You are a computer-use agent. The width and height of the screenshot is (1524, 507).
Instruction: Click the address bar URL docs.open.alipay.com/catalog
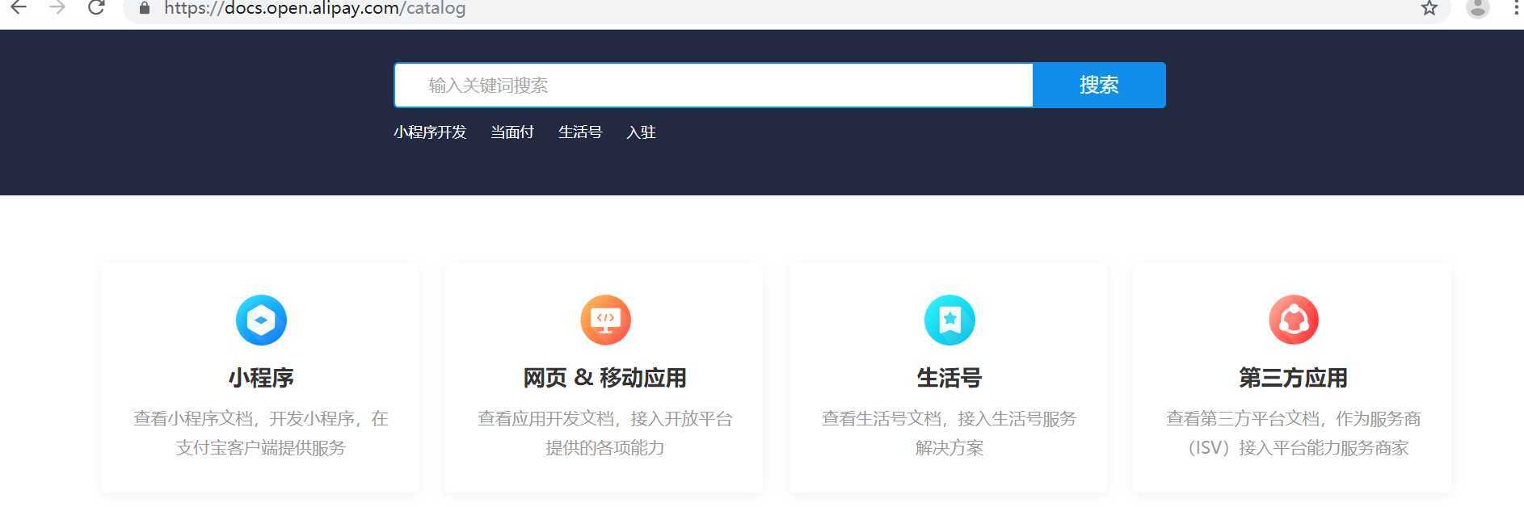point(314,9)
